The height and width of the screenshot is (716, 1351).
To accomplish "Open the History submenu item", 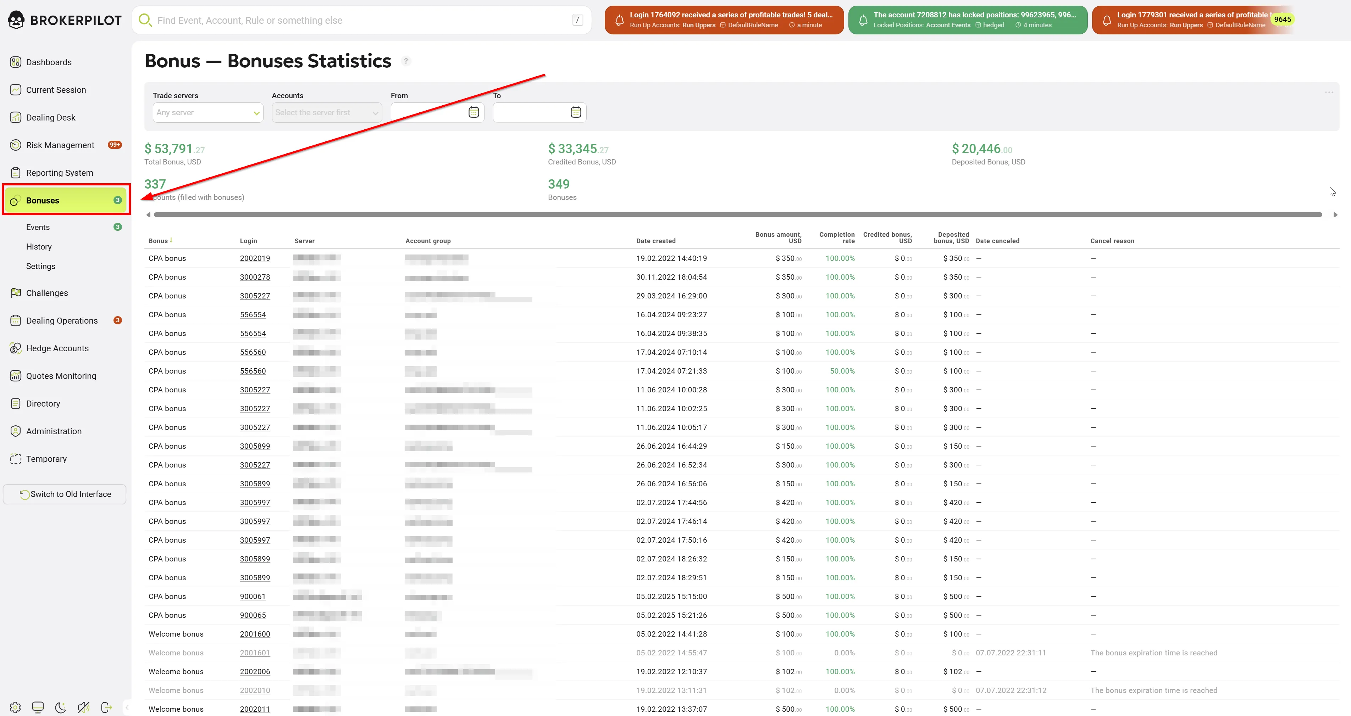I will coord(39,247).
